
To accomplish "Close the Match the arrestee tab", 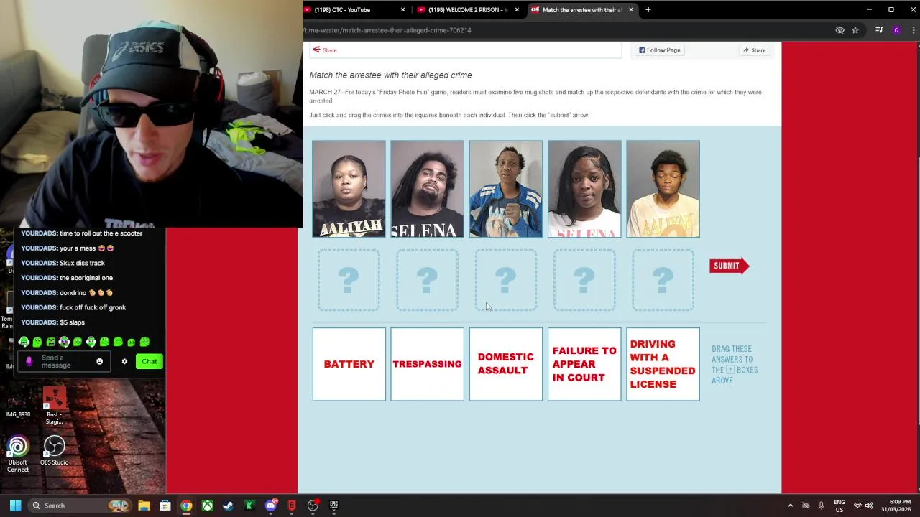I will [x=631, y=10].
